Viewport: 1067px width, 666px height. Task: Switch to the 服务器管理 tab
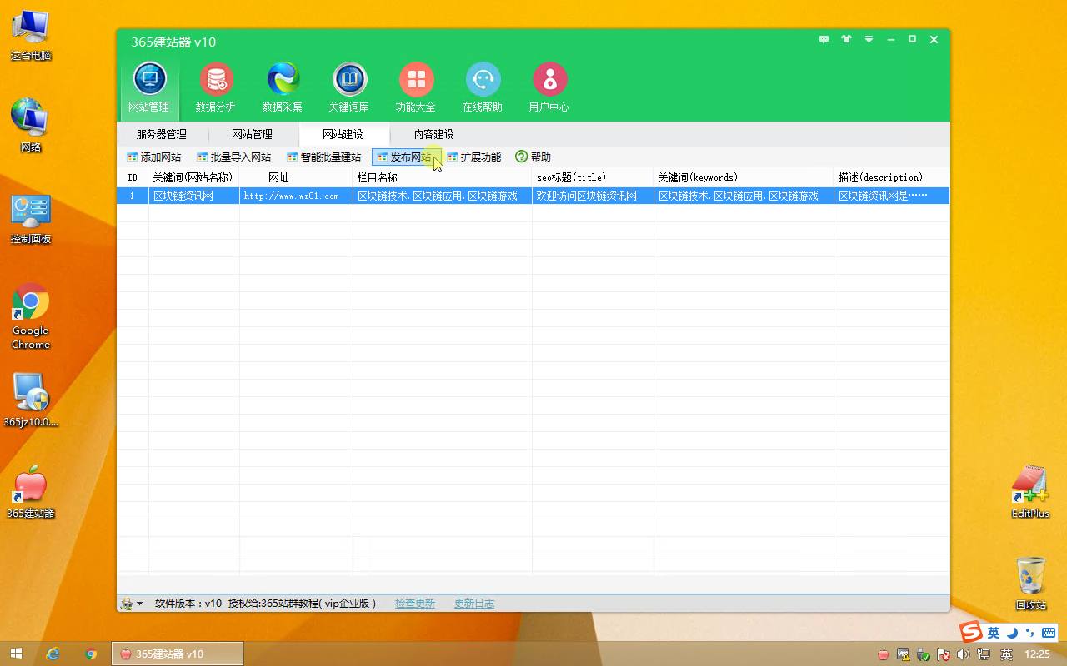[x=162, y=134]
